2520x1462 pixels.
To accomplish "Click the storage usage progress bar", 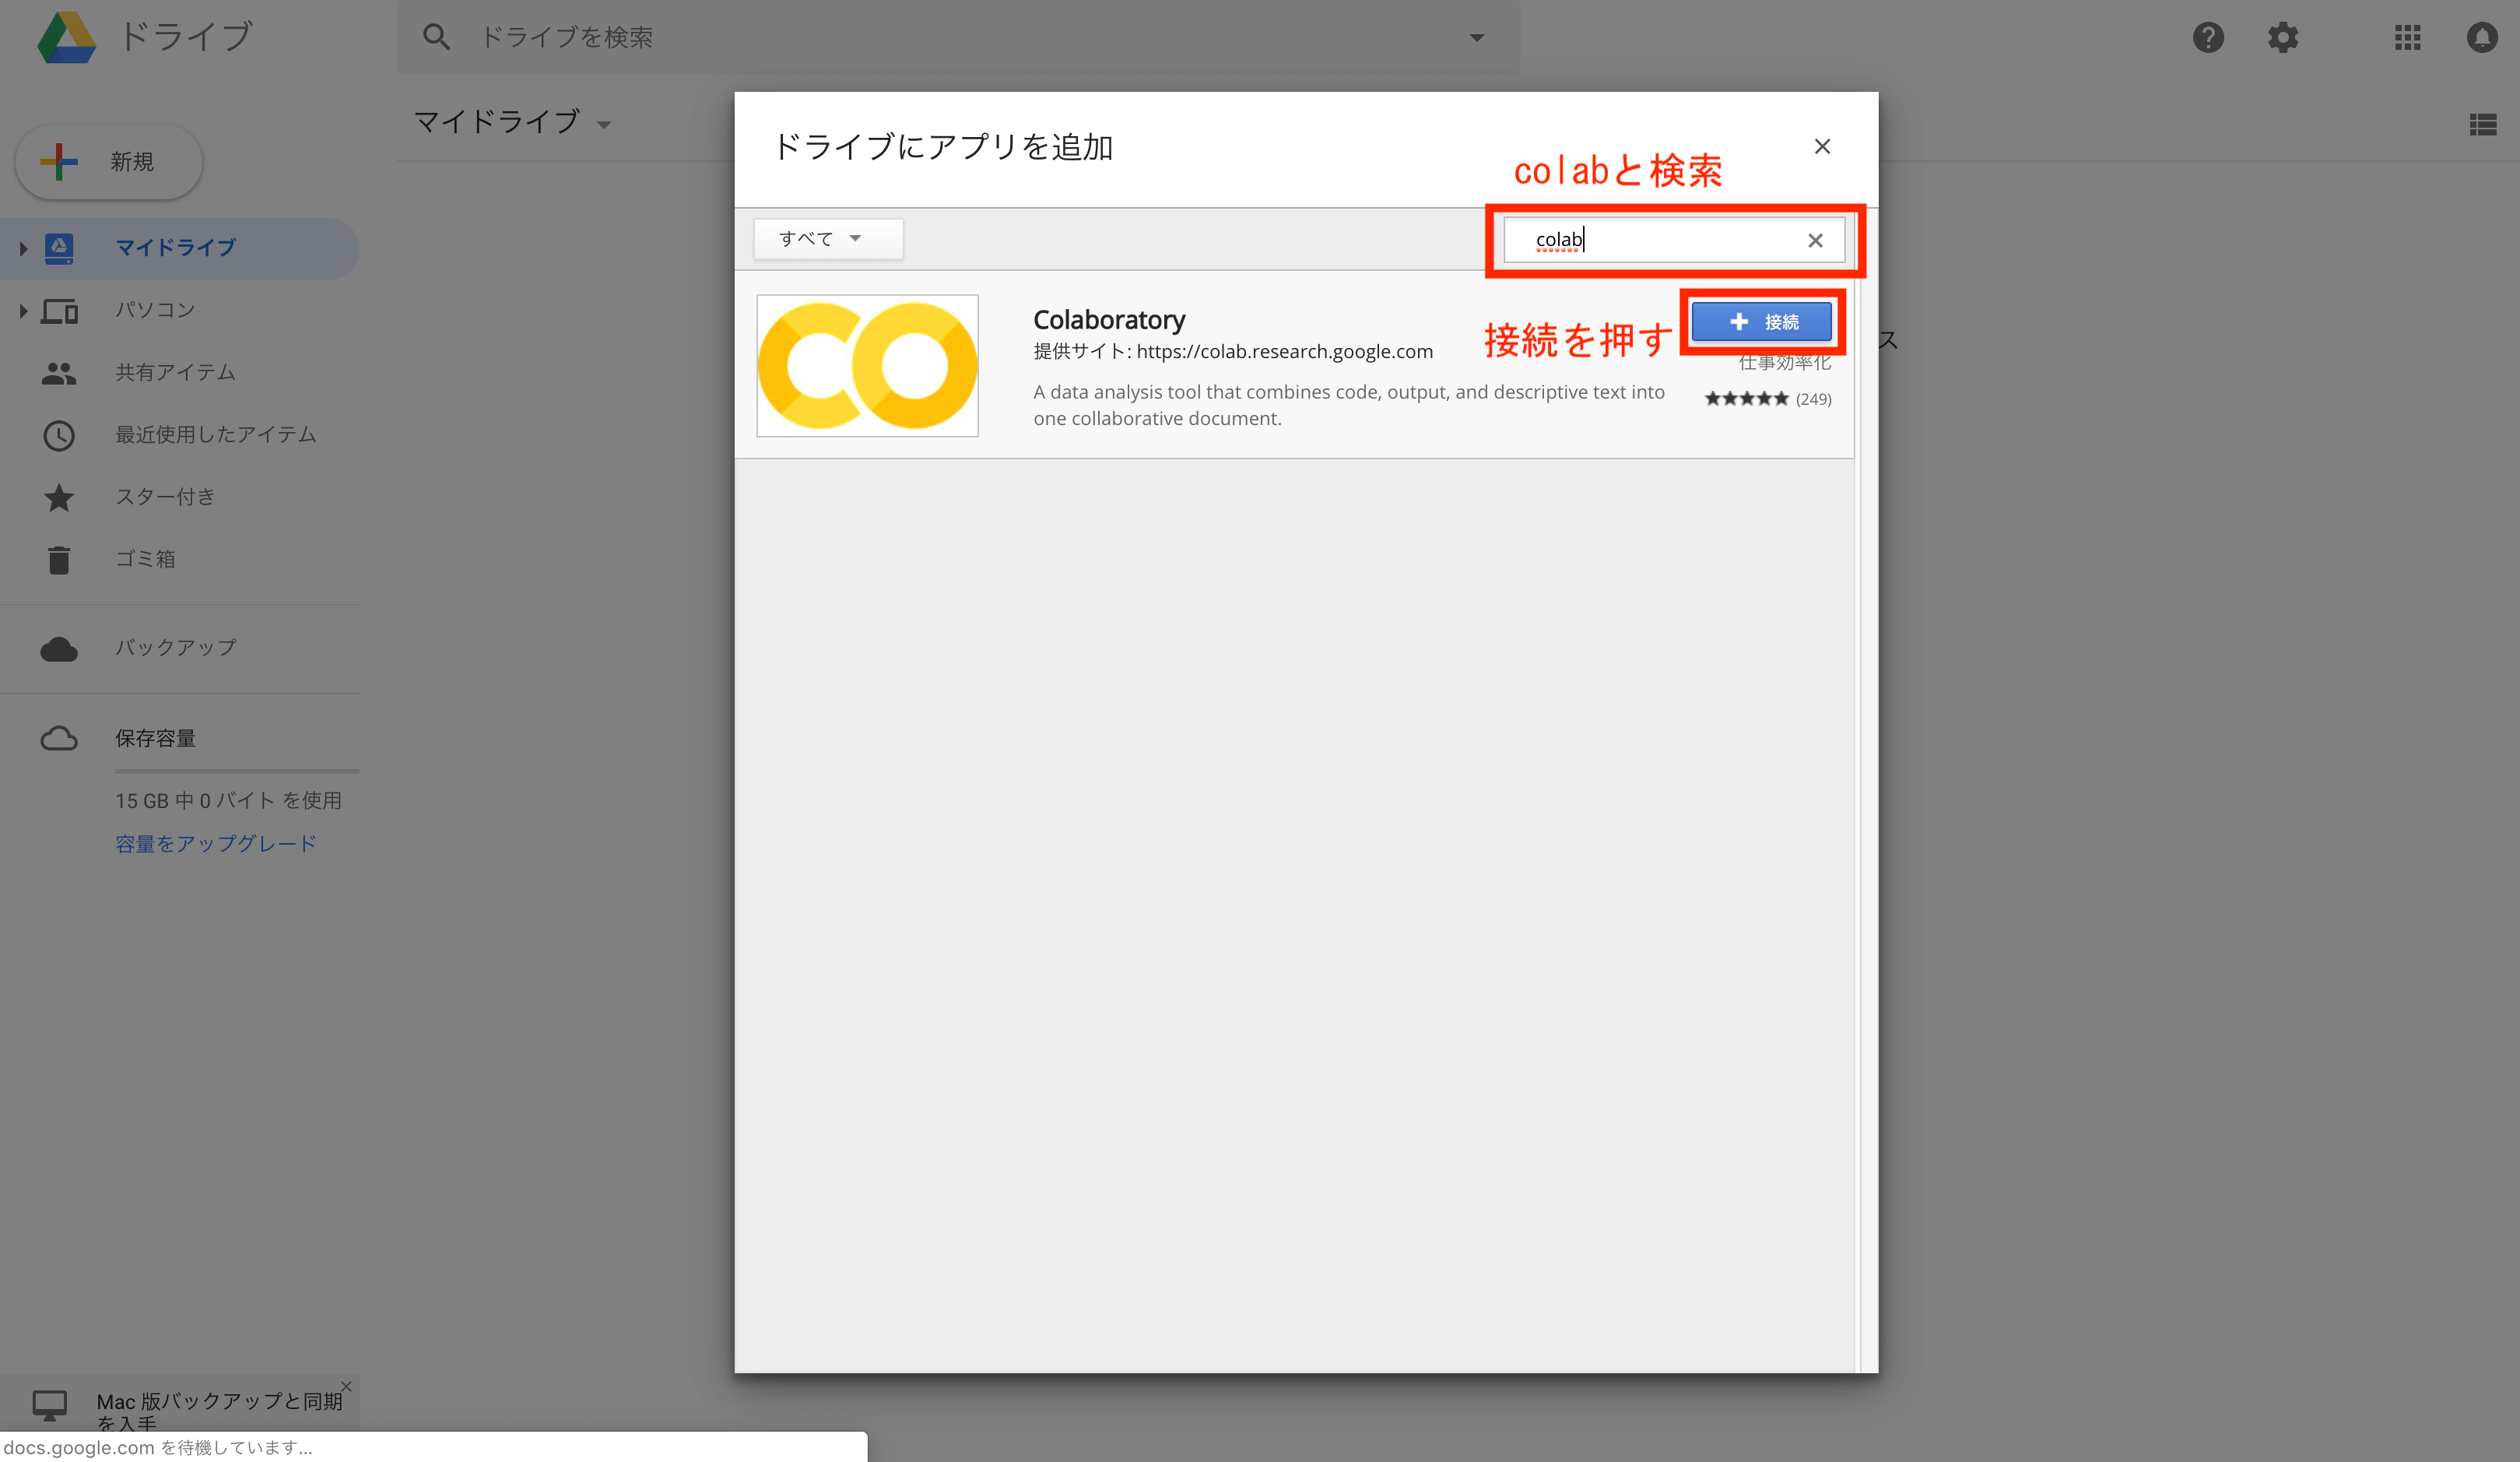I will [237, 771].
